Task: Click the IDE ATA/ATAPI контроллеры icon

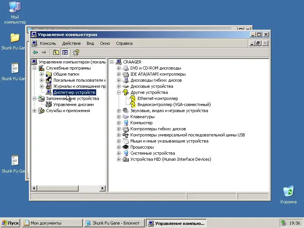Action: [126, 74]
